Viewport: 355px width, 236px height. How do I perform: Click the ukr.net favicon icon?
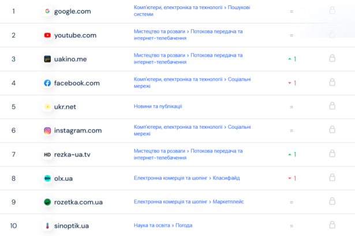click(x=47, y=106)
